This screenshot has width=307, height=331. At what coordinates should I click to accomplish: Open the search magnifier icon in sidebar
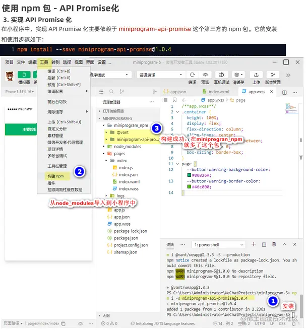pos(111,92)
